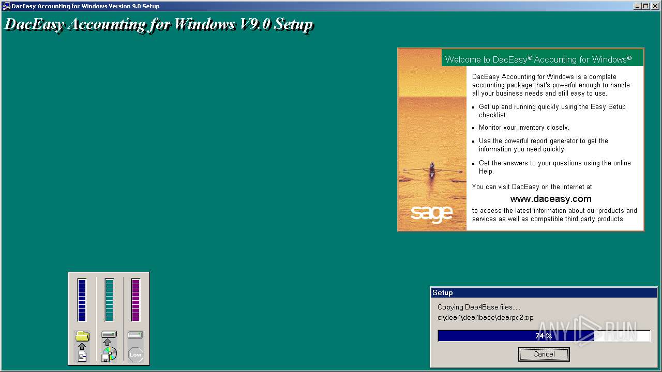Click the drive icon above Low sign
This screenshot has width=662, height=372.
pyautogui.click(x=136, y=334)
